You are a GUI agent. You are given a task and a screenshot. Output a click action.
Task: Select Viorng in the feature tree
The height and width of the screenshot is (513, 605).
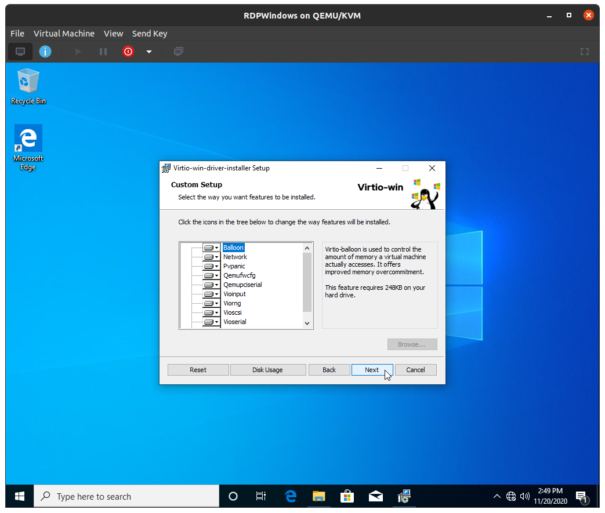point(232,303)
